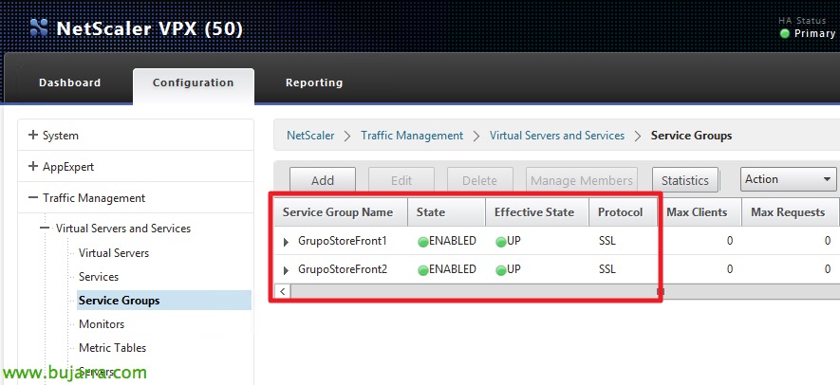Click the green HA Status indicator
This screenshot has width=840, height=385.
coord(785,34)
